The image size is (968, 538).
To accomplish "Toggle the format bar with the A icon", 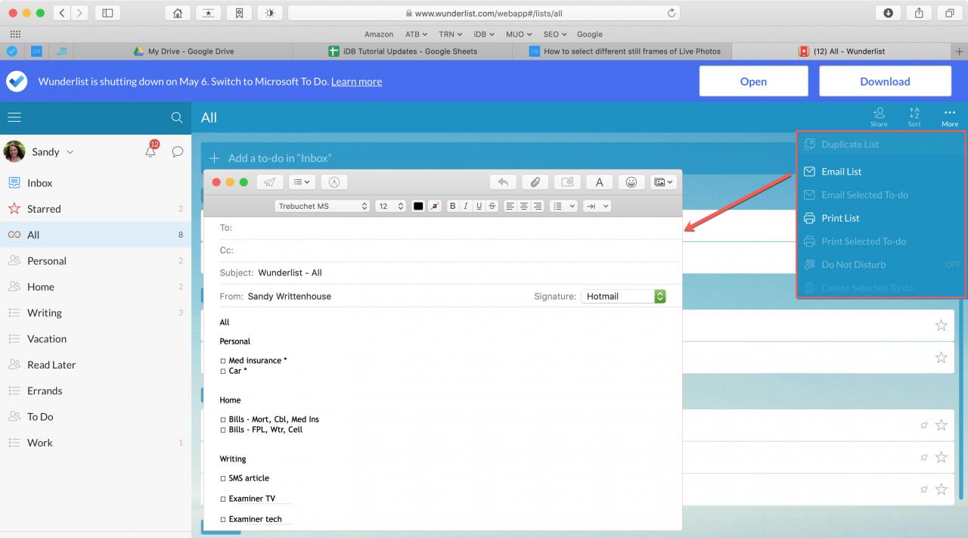I will [x=599, y=182].
